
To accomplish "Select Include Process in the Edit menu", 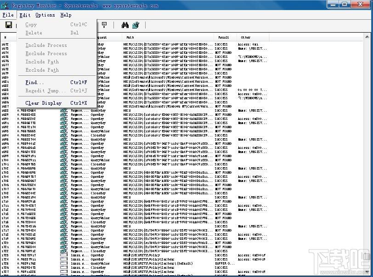I will click(x=46, y=45).
